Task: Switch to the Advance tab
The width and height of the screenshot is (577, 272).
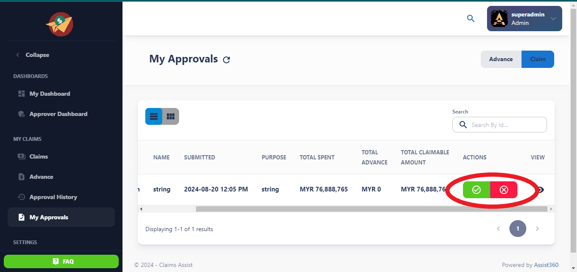Action: [x=501, y=59]
